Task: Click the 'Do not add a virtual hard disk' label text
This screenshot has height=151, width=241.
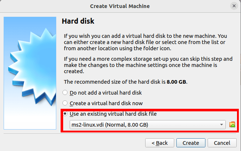Action: (106, 93)
